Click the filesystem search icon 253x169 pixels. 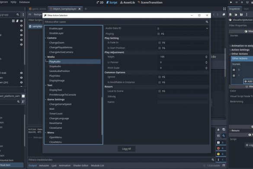pyautogui.click(x=19, y=101)
